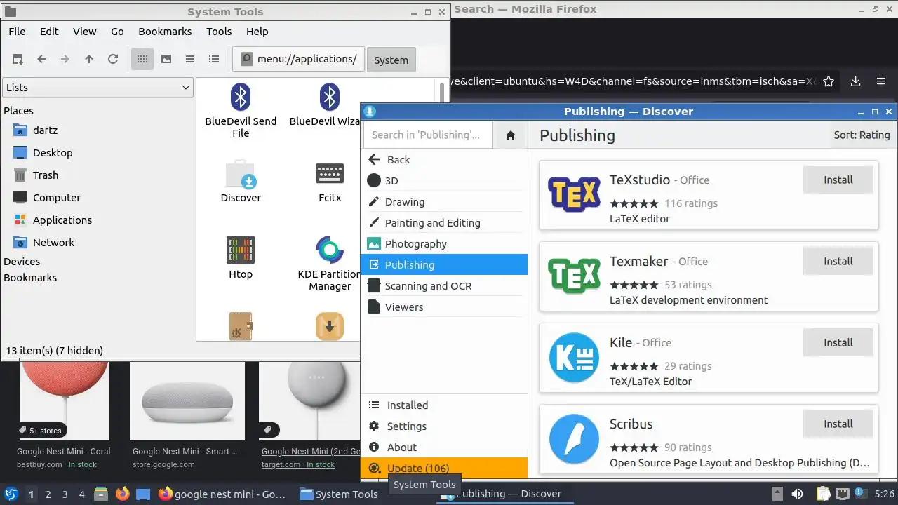
Task: Open KDE Partition Manager launcher
Action: (329, 263)
